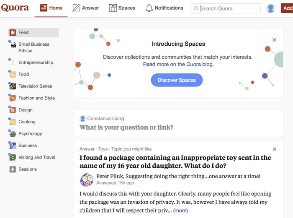
Task: Open the profile avatar in header
Action: tap(270, 8)
